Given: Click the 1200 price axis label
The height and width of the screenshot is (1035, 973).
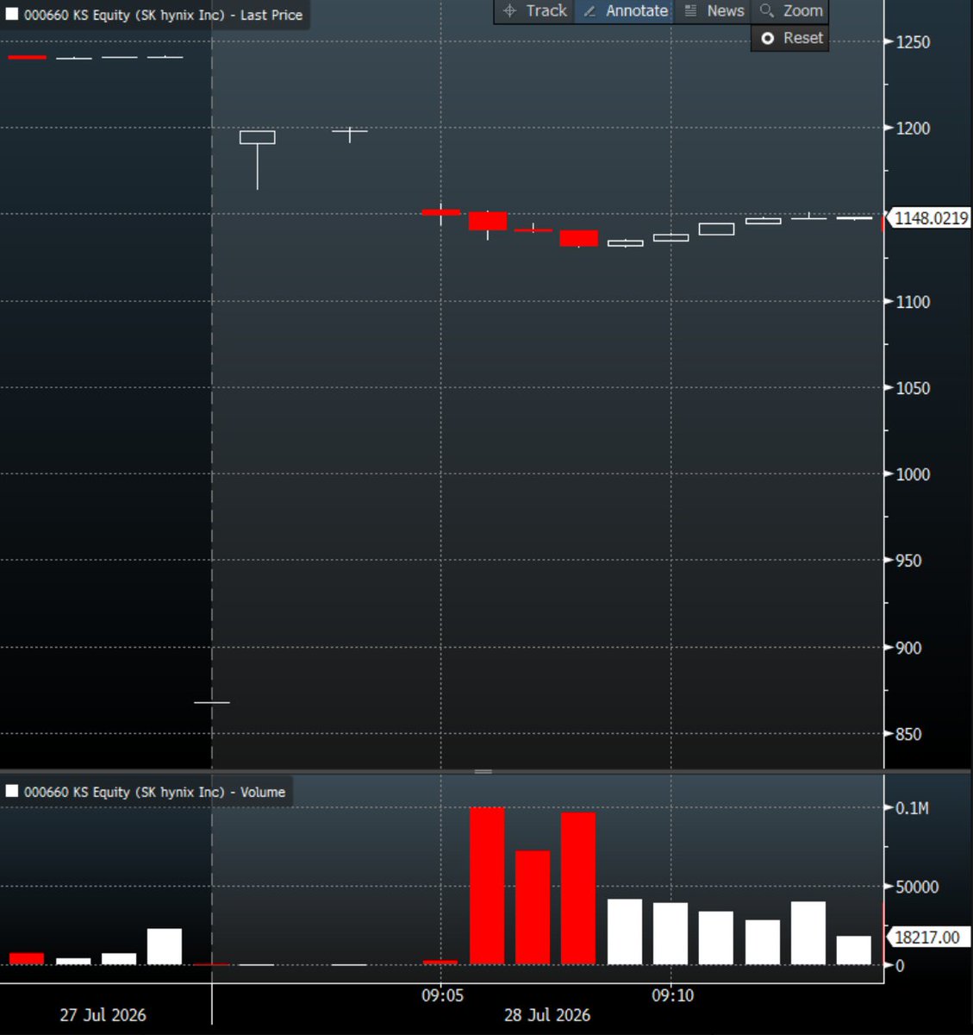Looking at the screenshot, I should [x=913, y=129].
